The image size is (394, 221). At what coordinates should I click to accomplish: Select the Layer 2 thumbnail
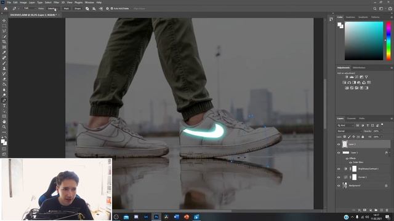[x=345, y=144]
